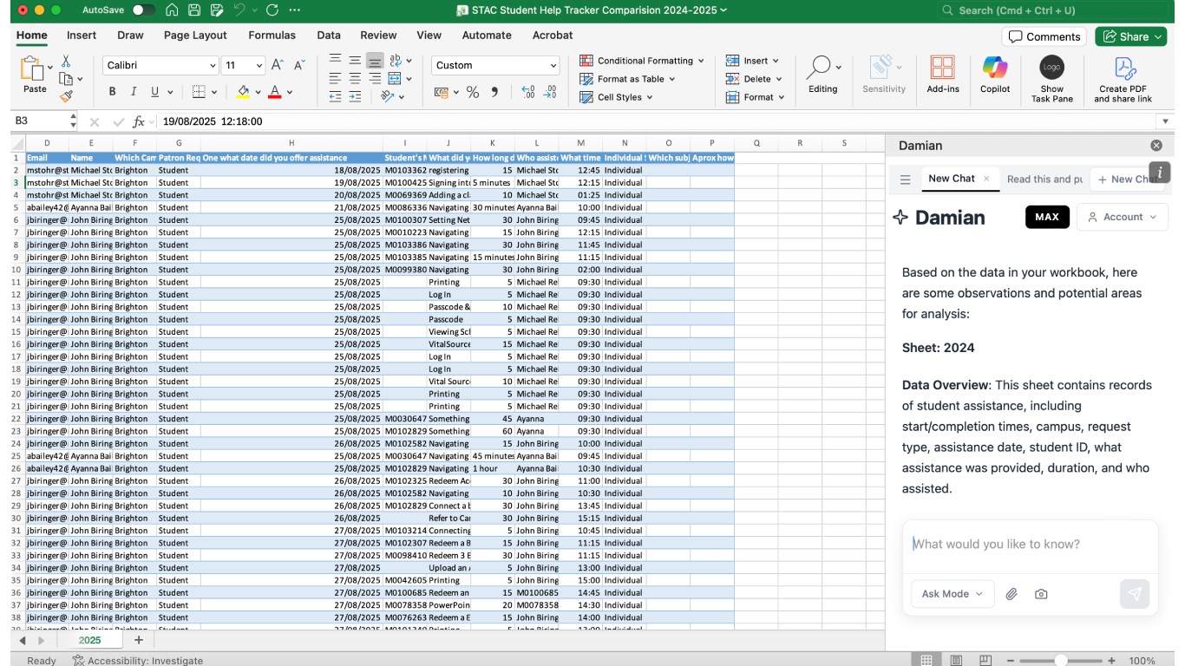Image resolution: width=1185 pixels, height=666 pixels.
Task: Open the Automate ribbon tab
Action: pos(487,36)
